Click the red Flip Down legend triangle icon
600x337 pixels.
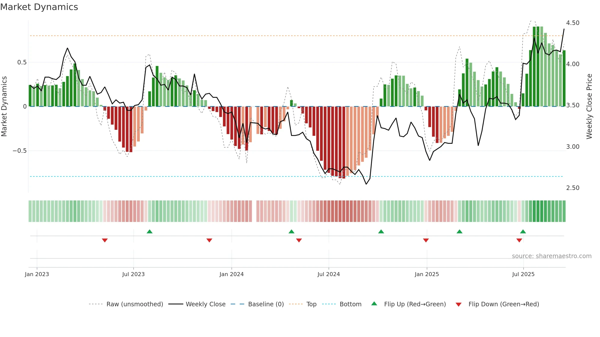click(458, 305)
